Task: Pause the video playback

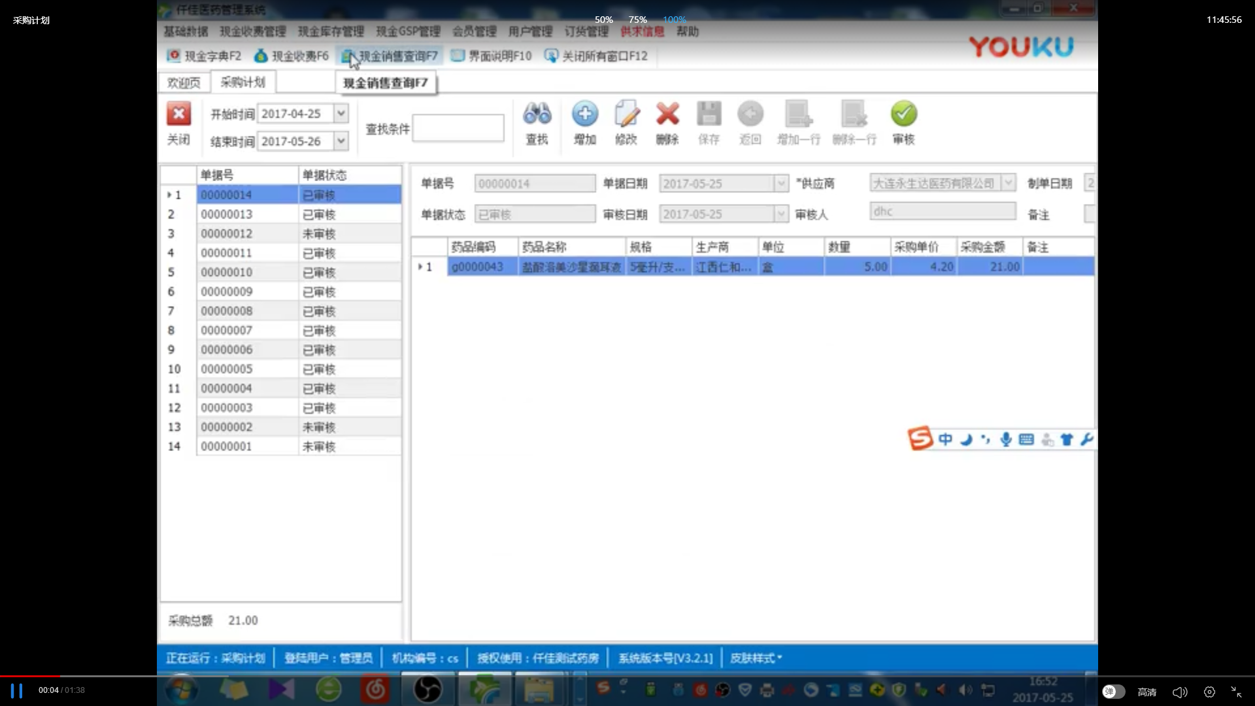Action: click(x=16, y=691)
